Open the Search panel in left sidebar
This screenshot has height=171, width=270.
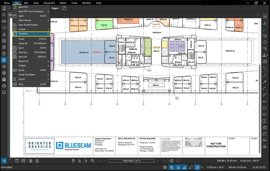click(4, 15)
